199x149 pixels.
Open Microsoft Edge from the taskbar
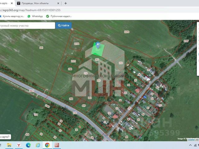pyautogui.click(x=28, y=145)
